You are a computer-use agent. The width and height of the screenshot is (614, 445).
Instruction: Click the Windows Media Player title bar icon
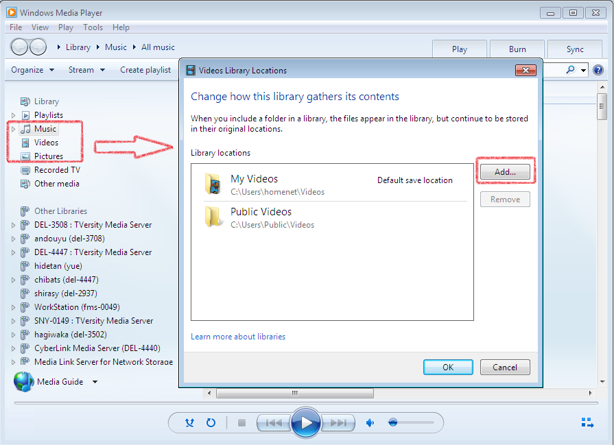pos(12,12)
